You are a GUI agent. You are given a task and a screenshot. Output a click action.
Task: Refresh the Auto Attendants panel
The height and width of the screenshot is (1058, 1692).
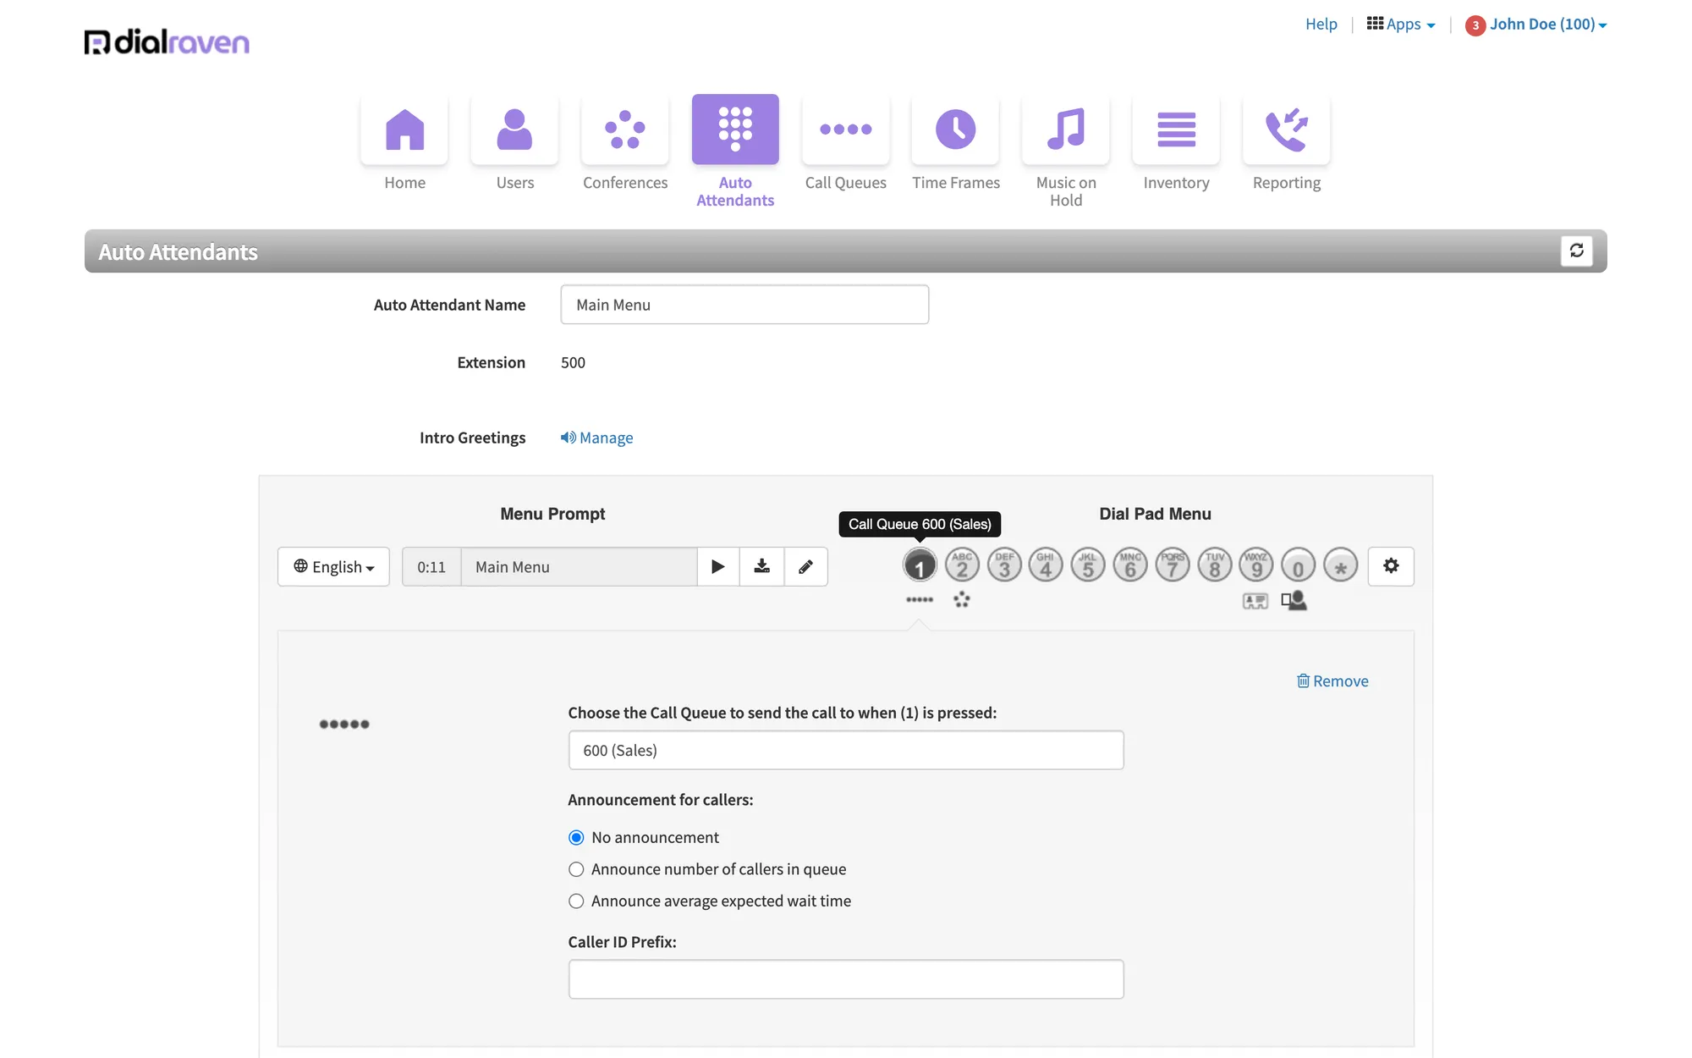click(1577, 251)
